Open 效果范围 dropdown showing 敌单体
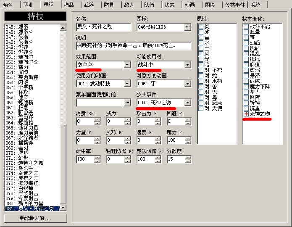 point(127,65)
